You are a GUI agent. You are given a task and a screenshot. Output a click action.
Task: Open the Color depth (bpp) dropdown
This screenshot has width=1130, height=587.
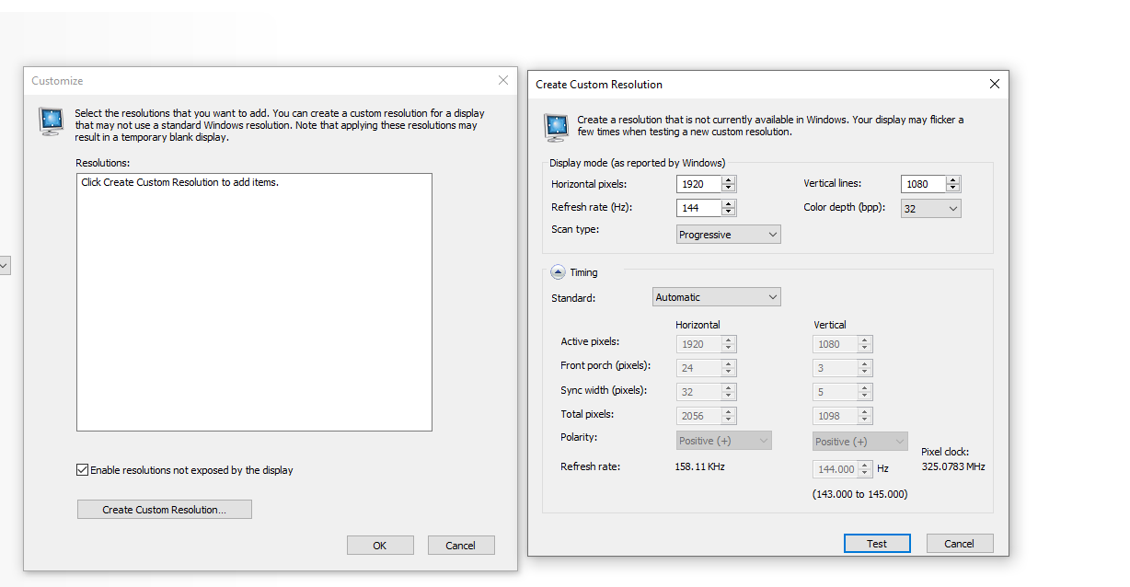[930, 208]
